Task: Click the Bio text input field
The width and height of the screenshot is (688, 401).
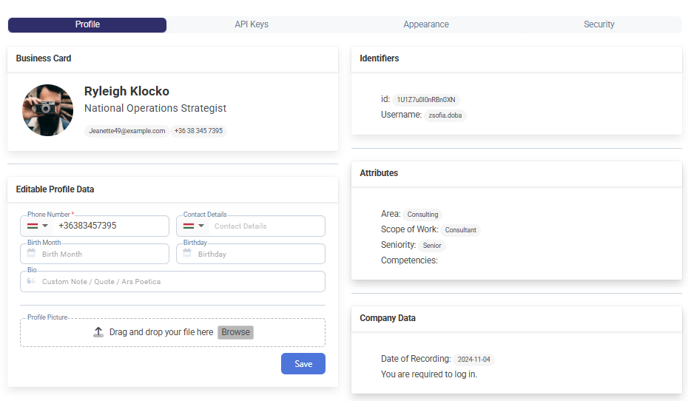Action: point(178,282)
